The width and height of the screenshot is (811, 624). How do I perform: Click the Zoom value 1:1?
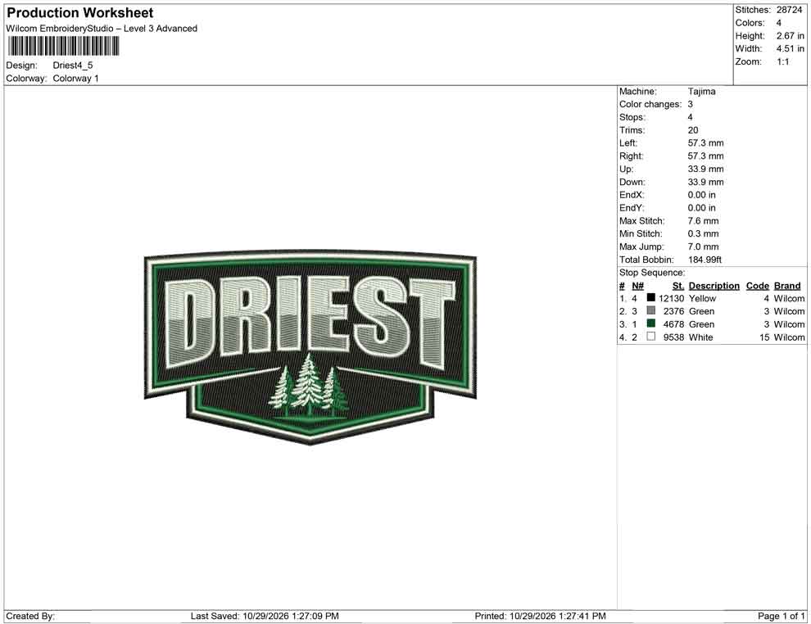click(x=783, y=61)
